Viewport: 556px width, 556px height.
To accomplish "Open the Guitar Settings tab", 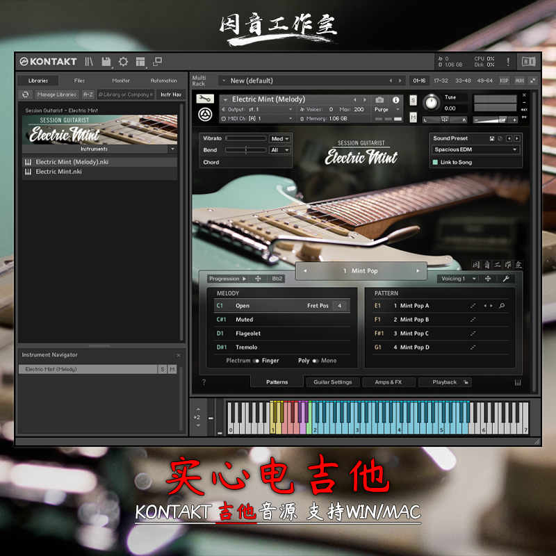I will 333,382.
